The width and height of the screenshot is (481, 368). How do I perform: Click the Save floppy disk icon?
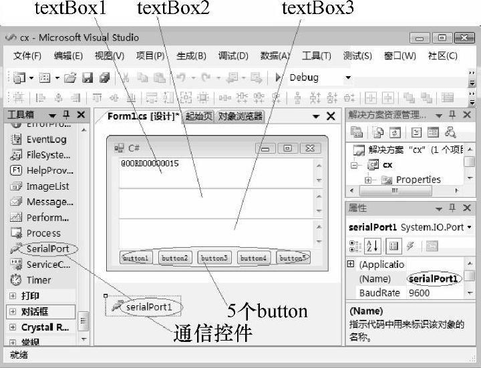pyautogui.click(x=88, y=78)
